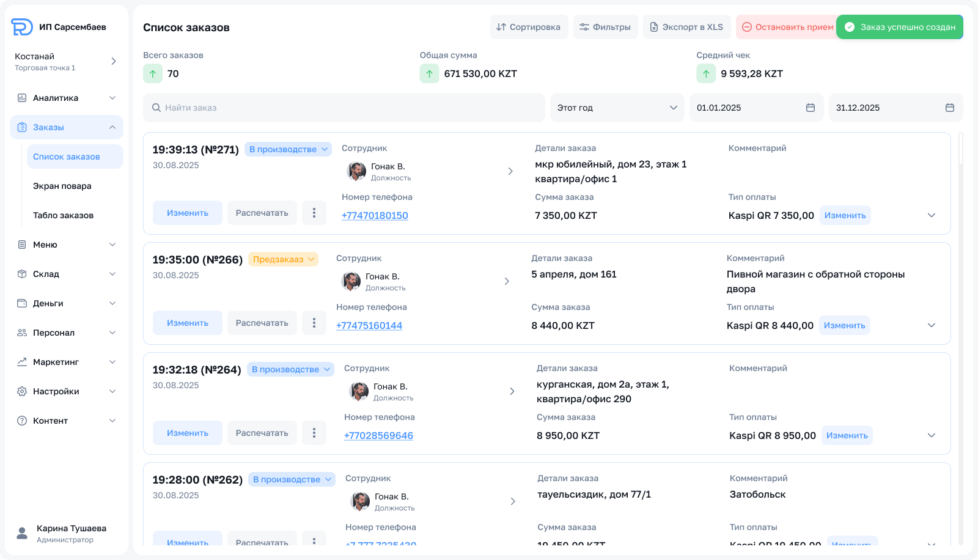Click the three-dot menu for order №271

[314, 213]
